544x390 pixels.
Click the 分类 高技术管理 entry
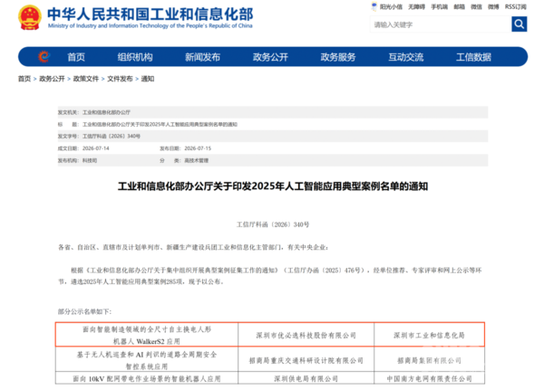[184, 160]
